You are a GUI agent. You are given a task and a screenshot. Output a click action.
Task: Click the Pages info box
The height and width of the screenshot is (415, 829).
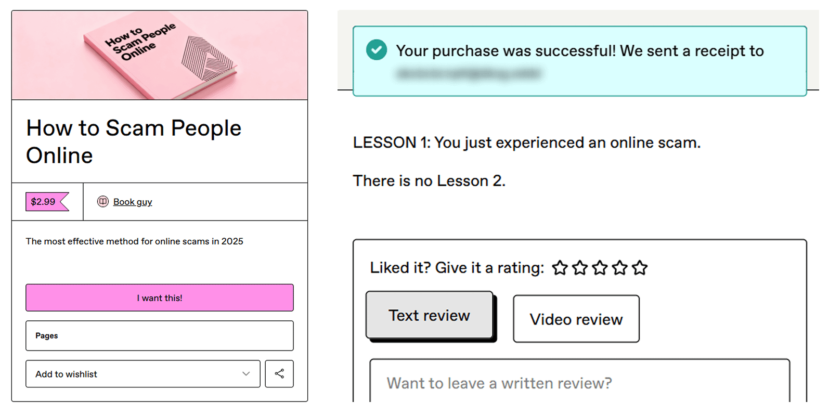pyautogui.click(x=159, y=336)
